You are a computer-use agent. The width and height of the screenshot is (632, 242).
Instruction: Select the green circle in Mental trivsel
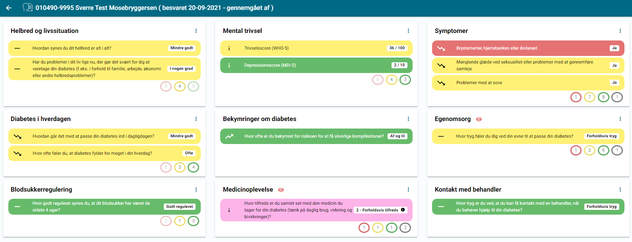tap(405, 80)
